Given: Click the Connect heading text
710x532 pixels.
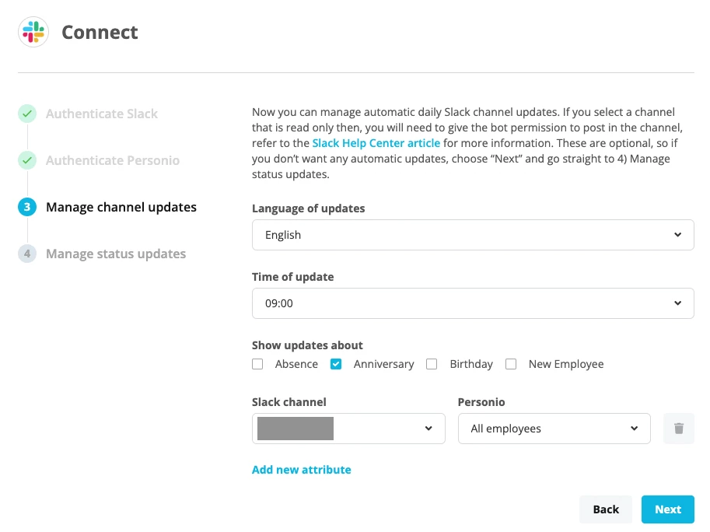Looking at the screenshot, I should (x=100, y=32).
